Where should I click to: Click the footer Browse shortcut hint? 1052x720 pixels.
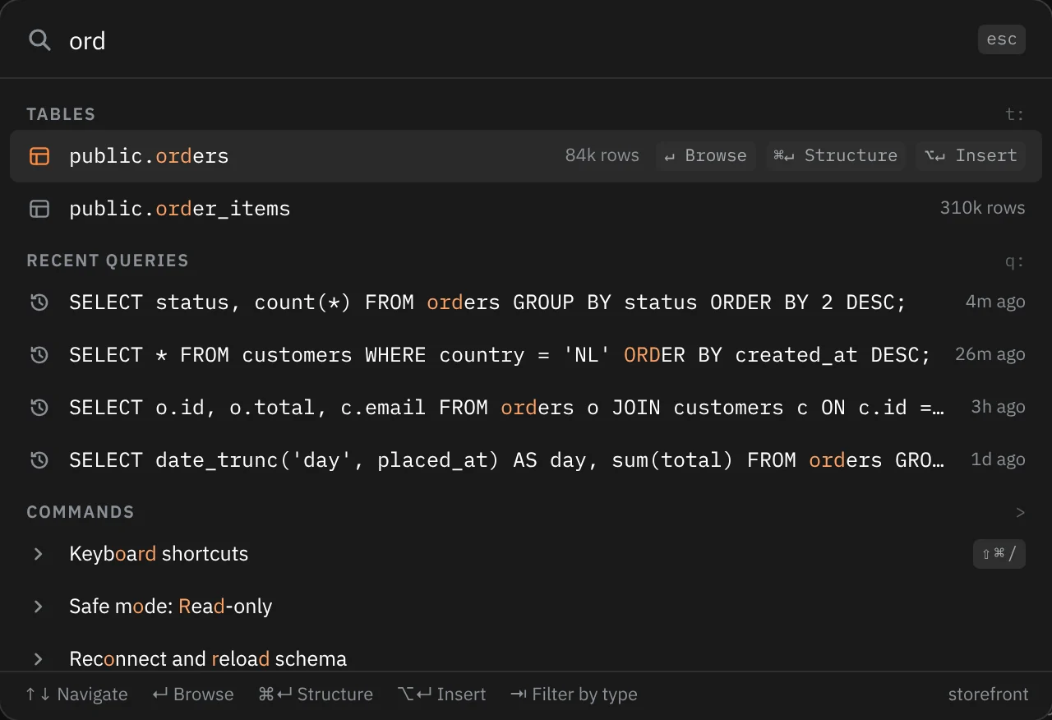click(193, 695)
